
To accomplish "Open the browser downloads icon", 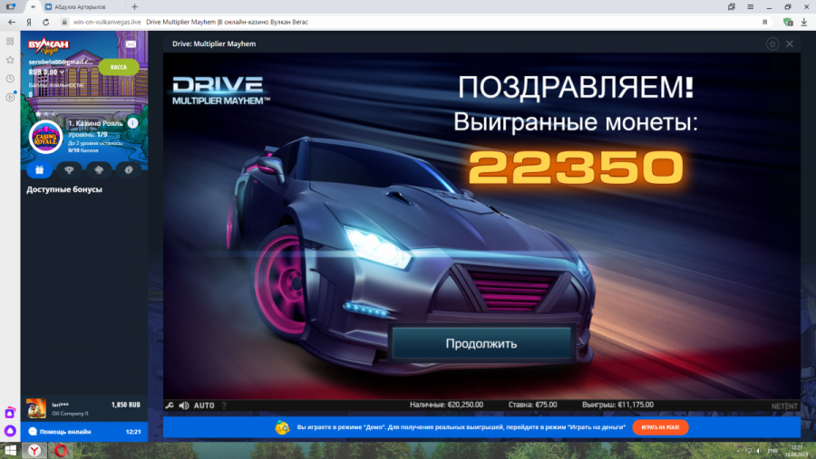I will (806, 22).
